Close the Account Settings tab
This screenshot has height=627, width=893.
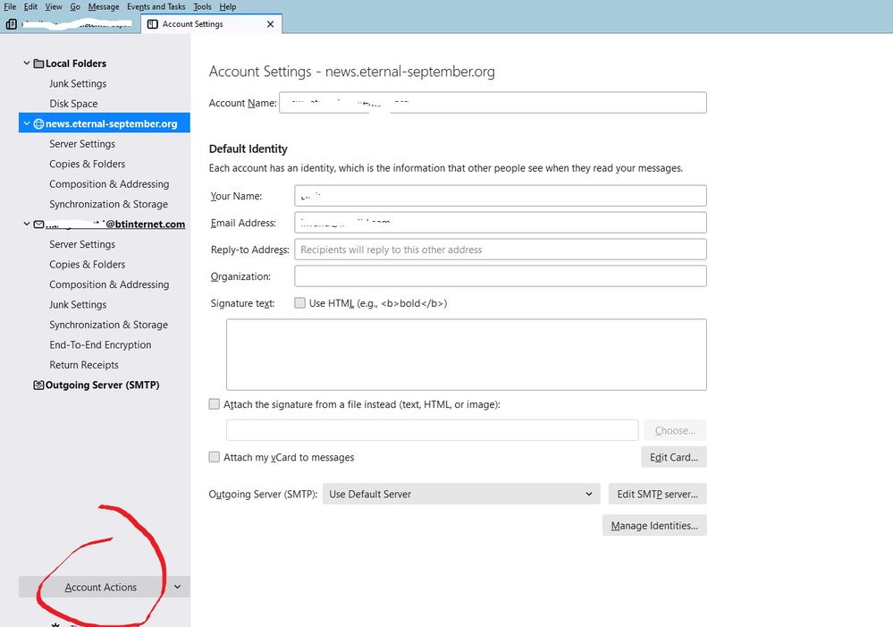click(x=271, y=24)
